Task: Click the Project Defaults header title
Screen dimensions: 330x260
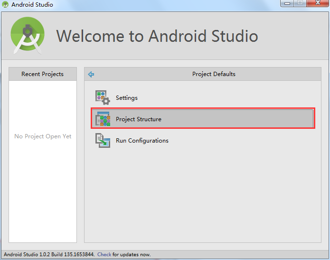Action: click(x=214, y=74)
